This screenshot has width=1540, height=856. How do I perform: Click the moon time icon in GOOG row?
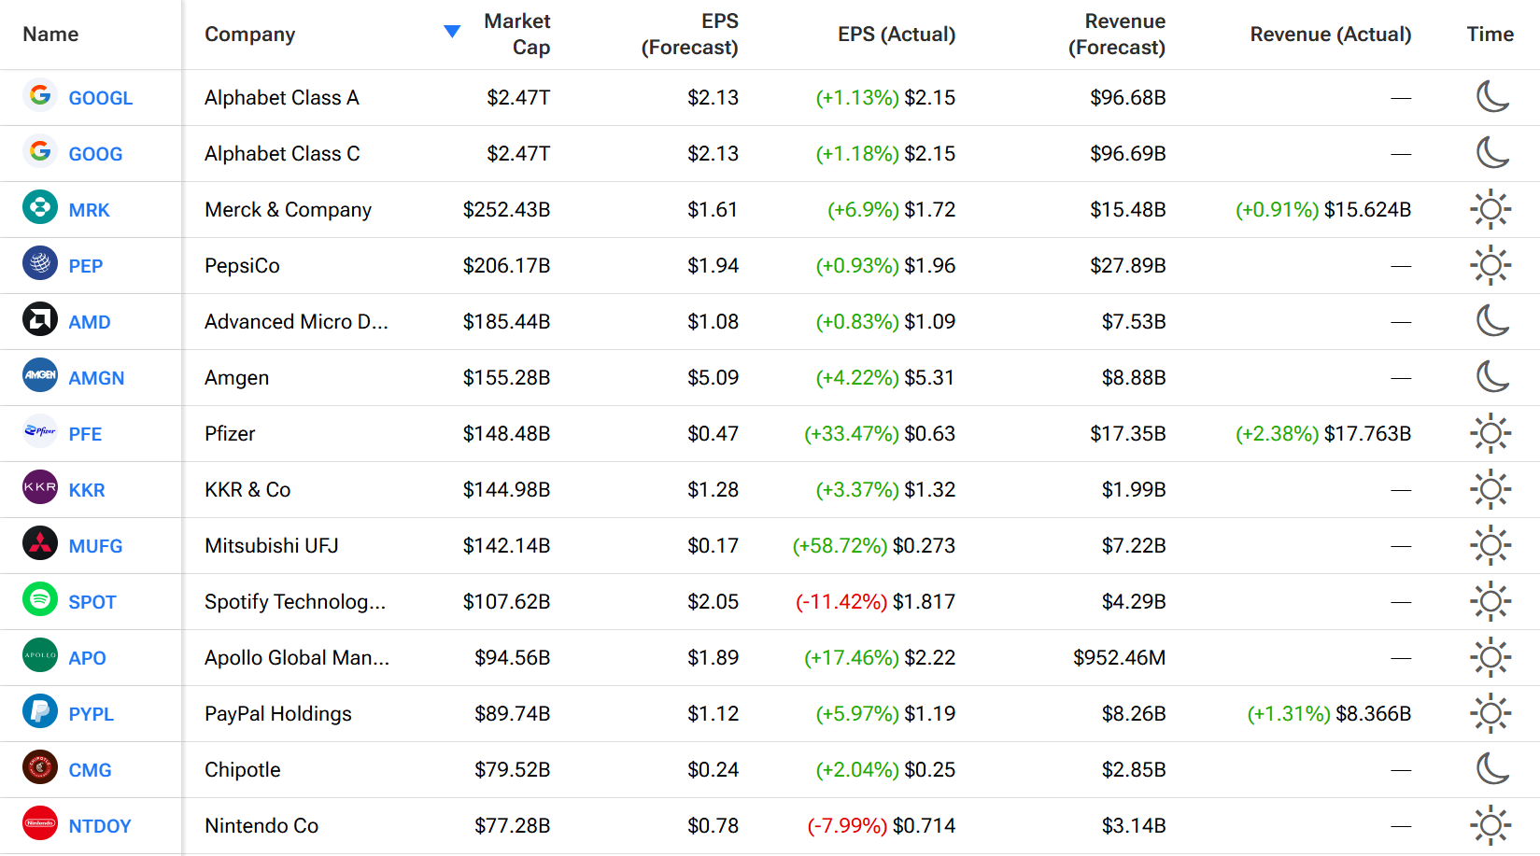tap(1491, 152)
